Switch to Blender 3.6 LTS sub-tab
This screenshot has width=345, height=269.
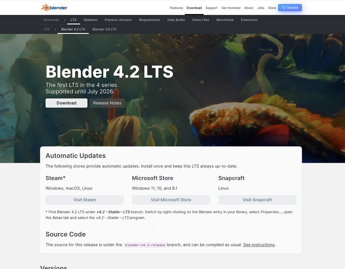pyautogui.click(x=105, y=29)
